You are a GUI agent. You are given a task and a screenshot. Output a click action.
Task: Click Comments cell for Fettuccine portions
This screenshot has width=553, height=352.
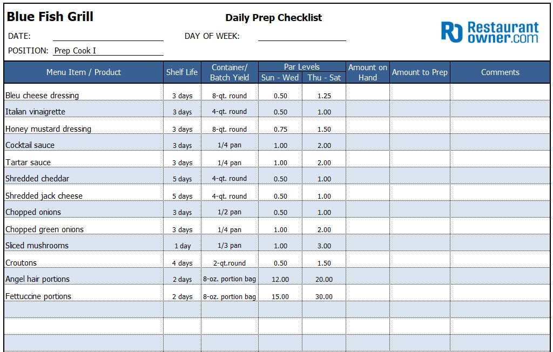500,293
